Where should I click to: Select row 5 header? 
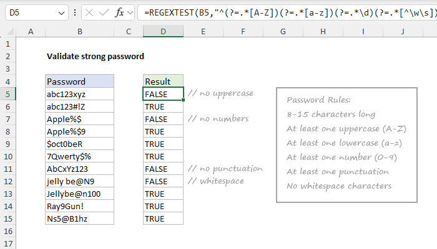tap(6, 94)
